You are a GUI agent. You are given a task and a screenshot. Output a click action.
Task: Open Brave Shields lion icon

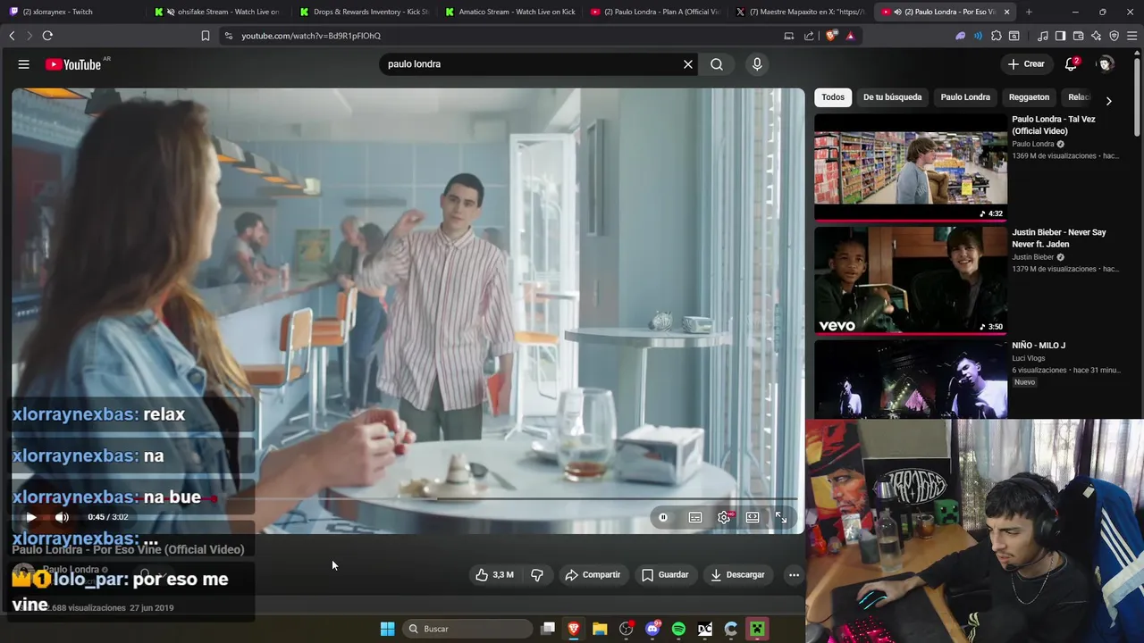point(833,36)
